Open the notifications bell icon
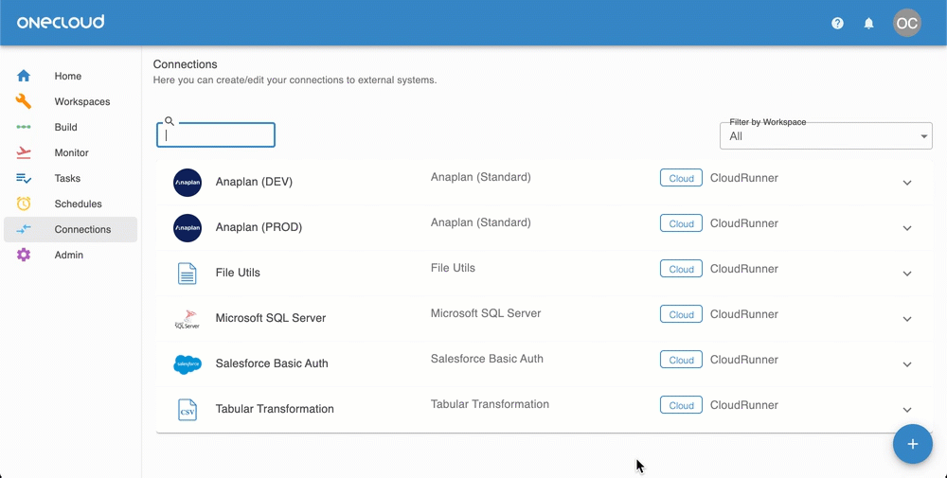The image size is (947, 478). click(868, 24)
